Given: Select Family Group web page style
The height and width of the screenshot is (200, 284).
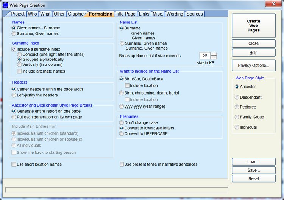Looking at the screenshot, I should 249,117.
